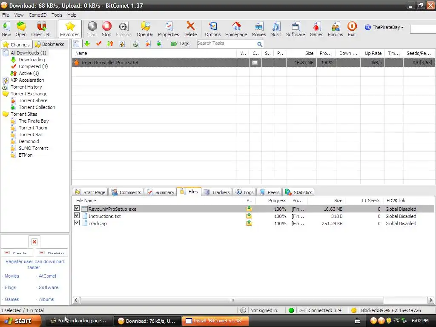Viewport: 436px width, 327px height.
Task: Click the search magnifier in Search Tasks
Action: [260, 44]
